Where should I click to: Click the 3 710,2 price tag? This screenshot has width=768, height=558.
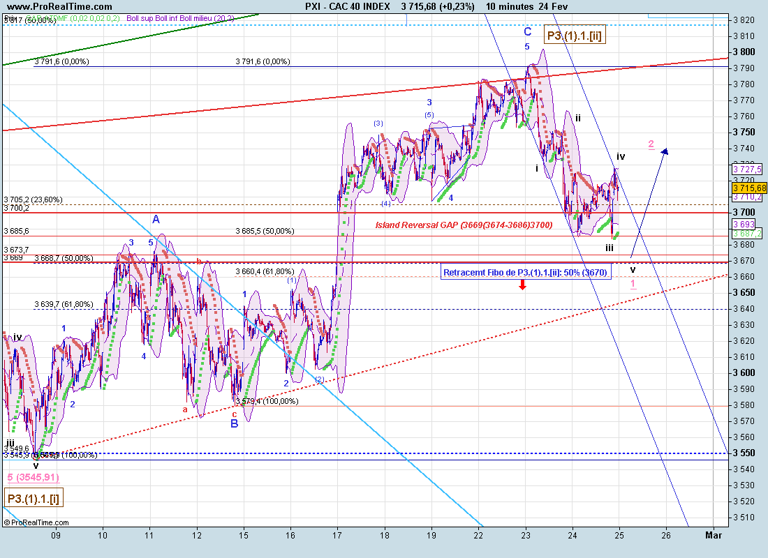[747, 197]
